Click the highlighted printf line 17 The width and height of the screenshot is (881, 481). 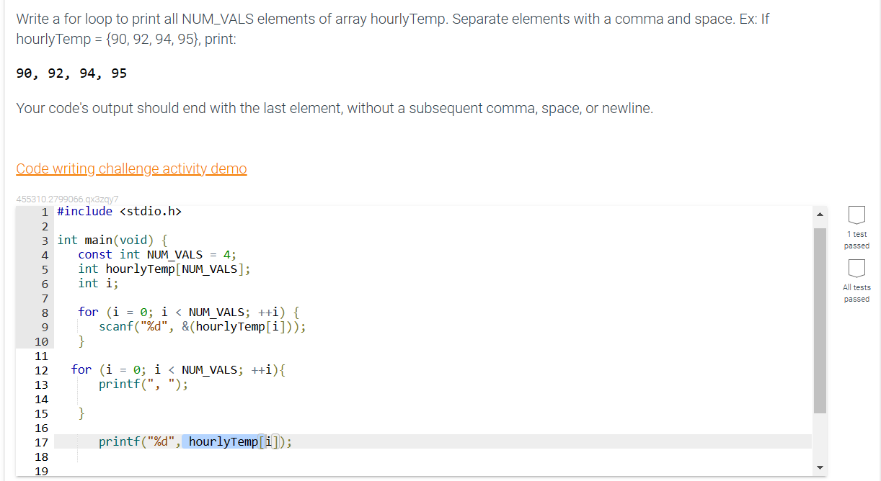[195, 441]
